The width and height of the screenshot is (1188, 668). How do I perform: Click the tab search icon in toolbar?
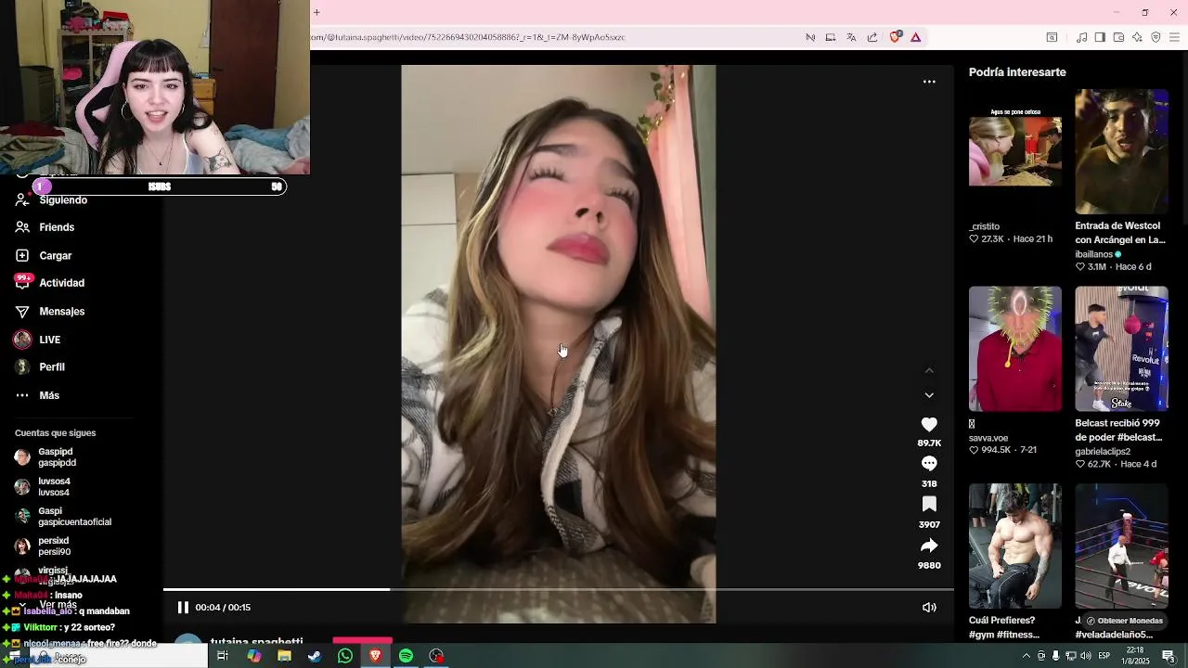pyautogui.click(x=1052, y=37)
